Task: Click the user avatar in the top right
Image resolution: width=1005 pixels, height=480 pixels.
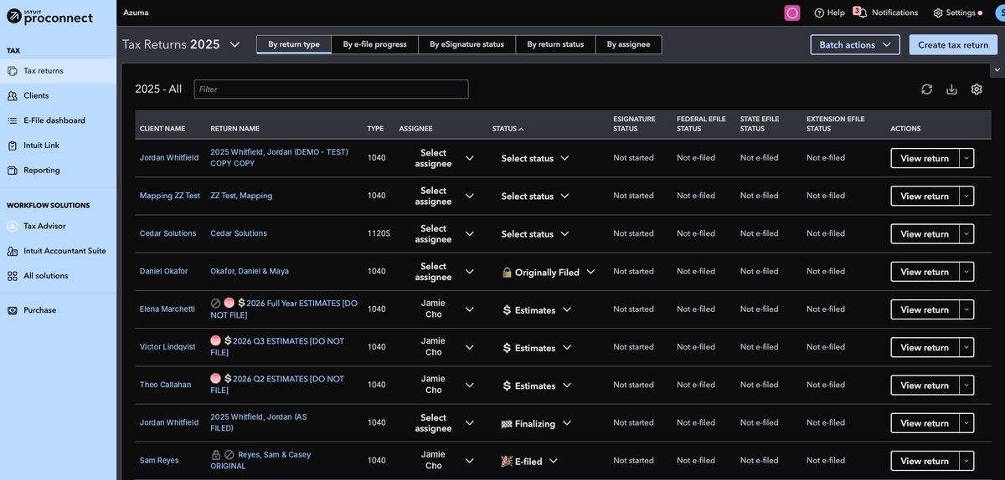Action: click(1000, 13)
